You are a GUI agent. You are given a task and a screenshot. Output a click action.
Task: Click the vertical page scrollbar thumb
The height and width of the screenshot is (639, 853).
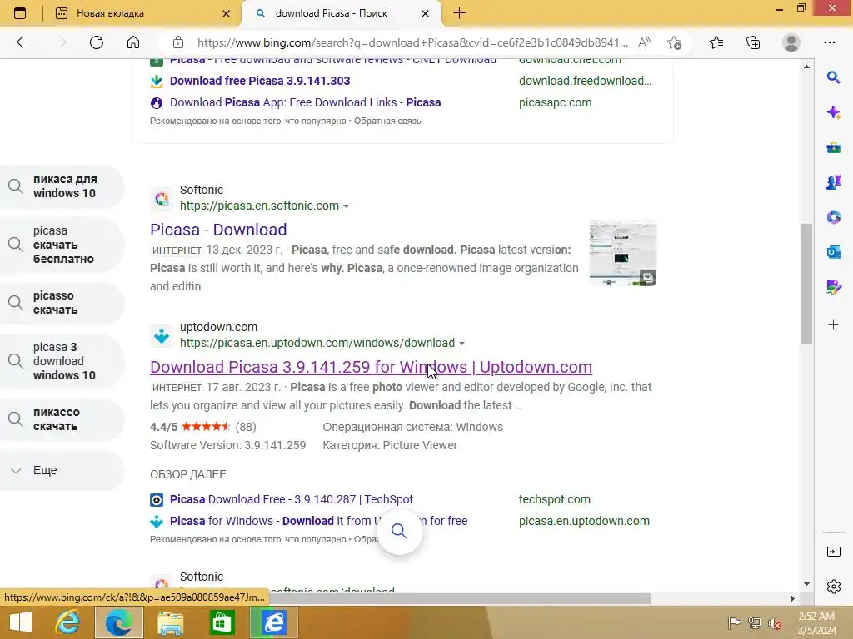(x=806, y=284)
